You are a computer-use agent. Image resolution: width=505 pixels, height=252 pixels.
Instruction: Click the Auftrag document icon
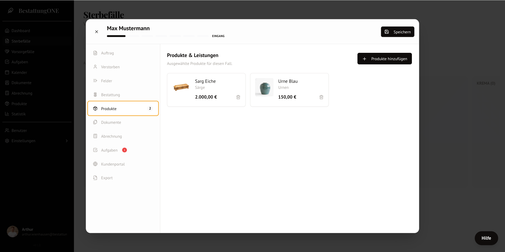click(95, 53)
